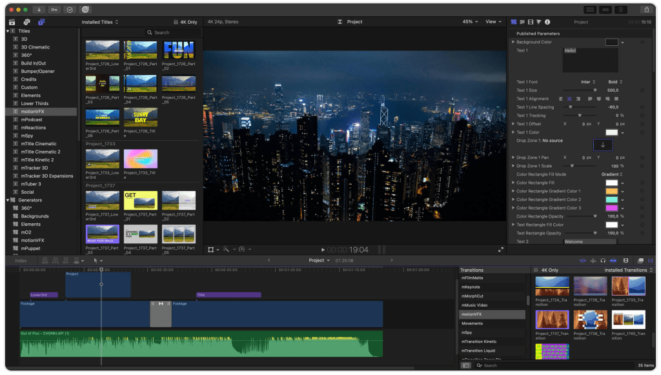Toggle audio skimming with the headphones icon
The width and height of the screenshot is (661, 375).
coord(603,260)
